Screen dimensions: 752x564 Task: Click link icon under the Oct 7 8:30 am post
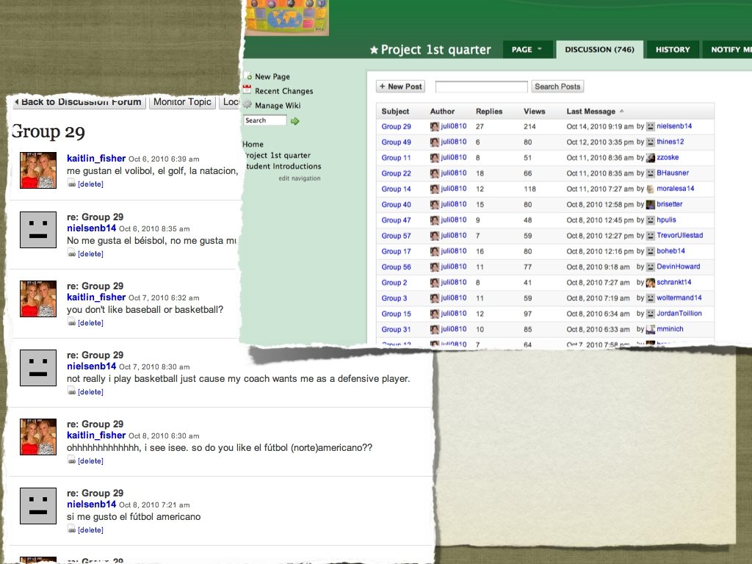tap(71, 392)
